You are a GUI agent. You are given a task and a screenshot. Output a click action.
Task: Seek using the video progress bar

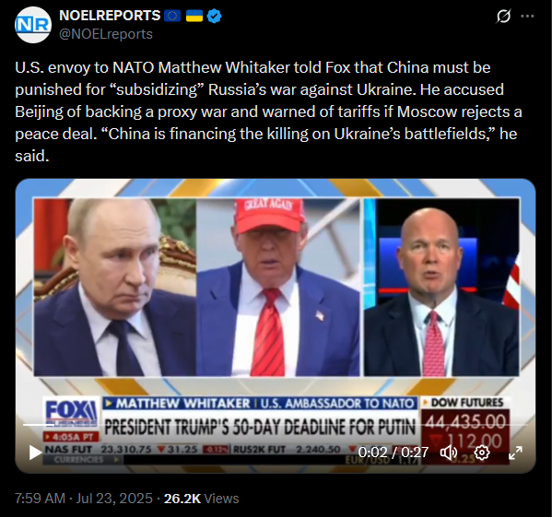pyautogui.click(x=276, y=425)
